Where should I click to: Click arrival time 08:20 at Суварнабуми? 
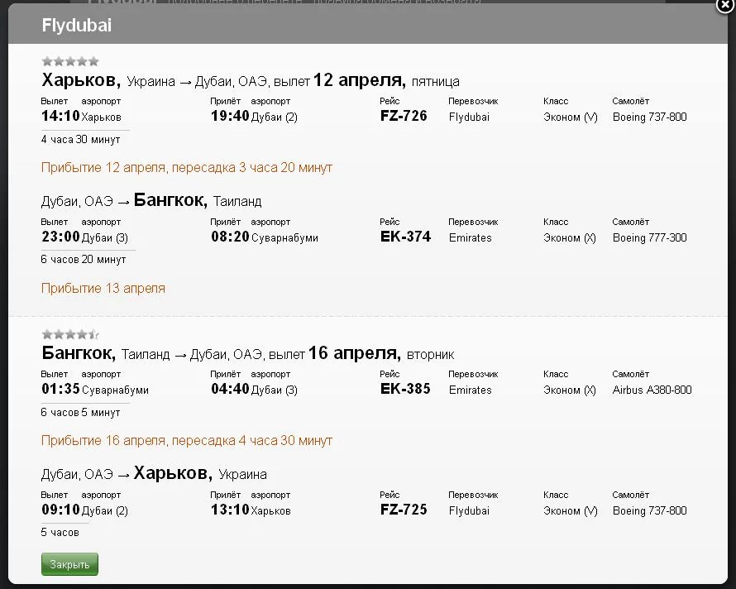point(230,237)
